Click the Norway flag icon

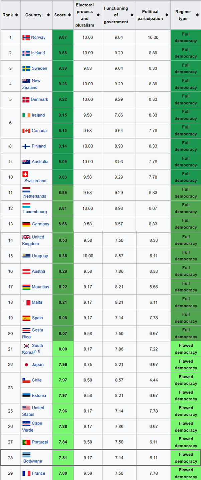coord(26,38)
